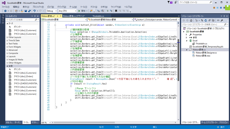Click Sync with Active Document icon
Image resolution: width=230 pixels, height=129 pixels.
(202, 20)
